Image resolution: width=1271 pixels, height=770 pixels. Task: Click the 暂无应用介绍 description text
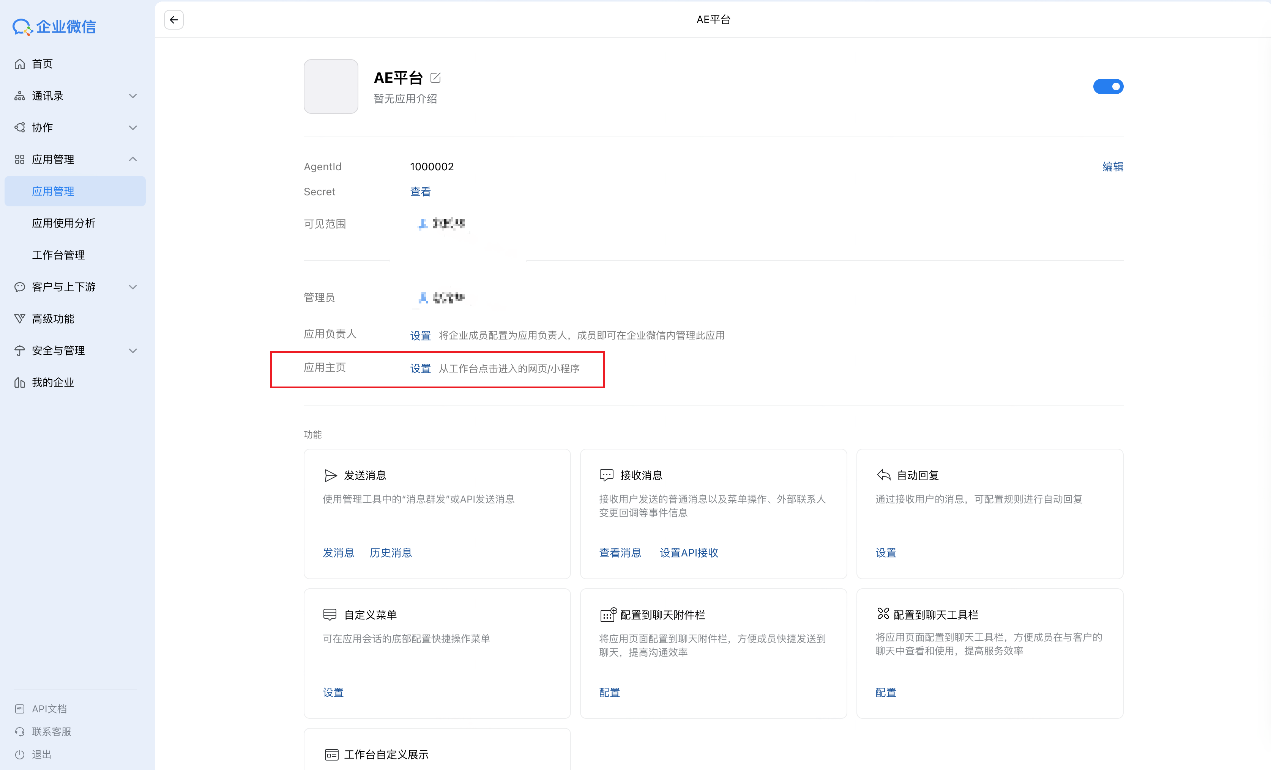click(405, 99)
